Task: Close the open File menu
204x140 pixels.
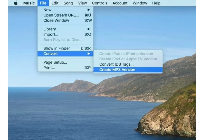Action: pos(43,3)
